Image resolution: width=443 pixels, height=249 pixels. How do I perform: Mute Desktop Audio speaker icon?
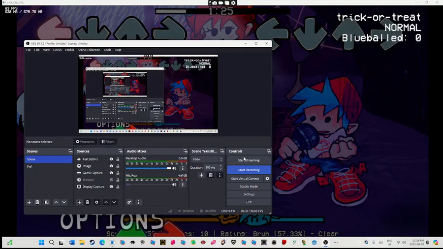174,168
